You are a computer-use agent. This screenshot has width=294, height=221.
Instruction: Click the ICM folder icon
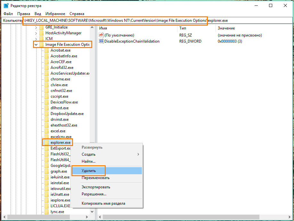coord(42,39)
